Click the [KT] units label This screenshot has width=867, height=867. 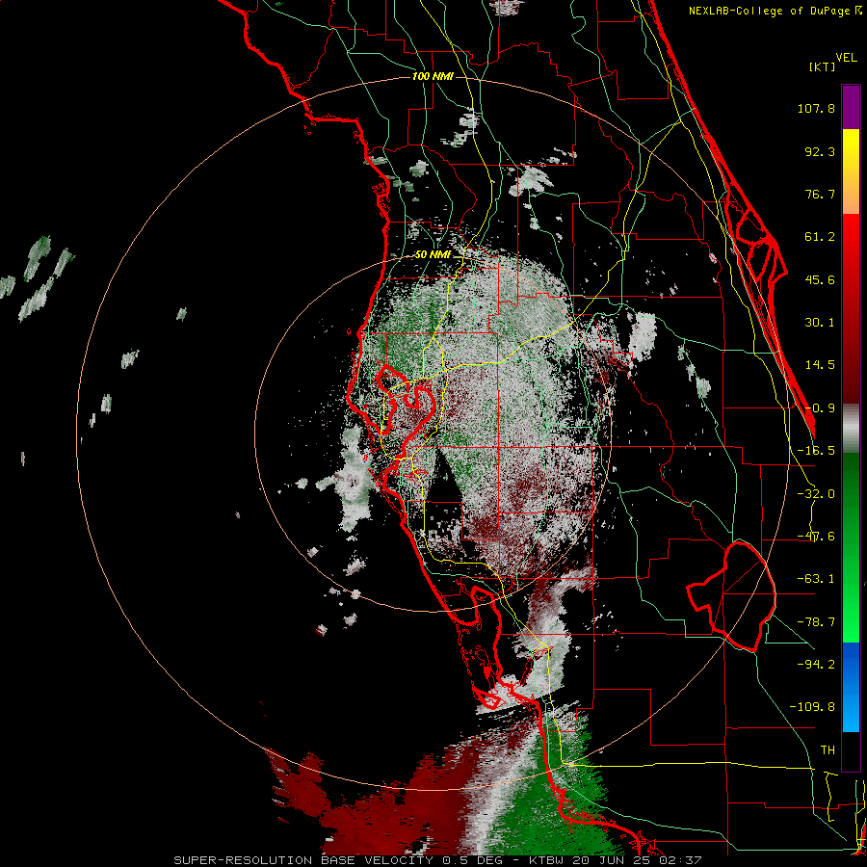point(823,66)
